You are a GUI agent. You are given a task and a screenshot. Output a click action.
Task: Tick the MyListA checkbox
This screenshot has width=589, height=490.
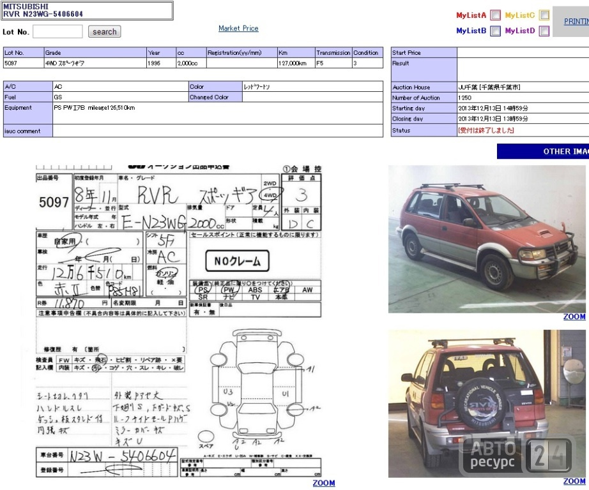coord(496,15)
